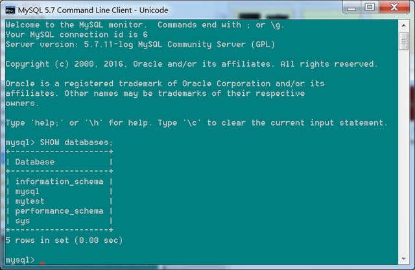Close the MySQL Command Line Client window
The height and width of the screenshot is (270, 415).
[394, 7]
